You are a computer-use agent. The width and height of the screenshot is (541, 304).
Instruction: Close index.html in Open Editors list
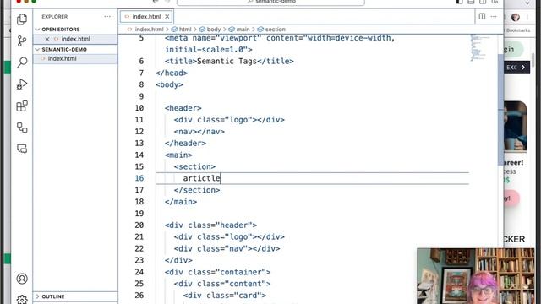tap(47, 39)
